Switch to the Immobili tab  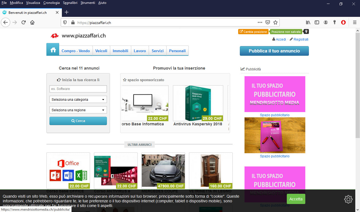pos(120,51)
